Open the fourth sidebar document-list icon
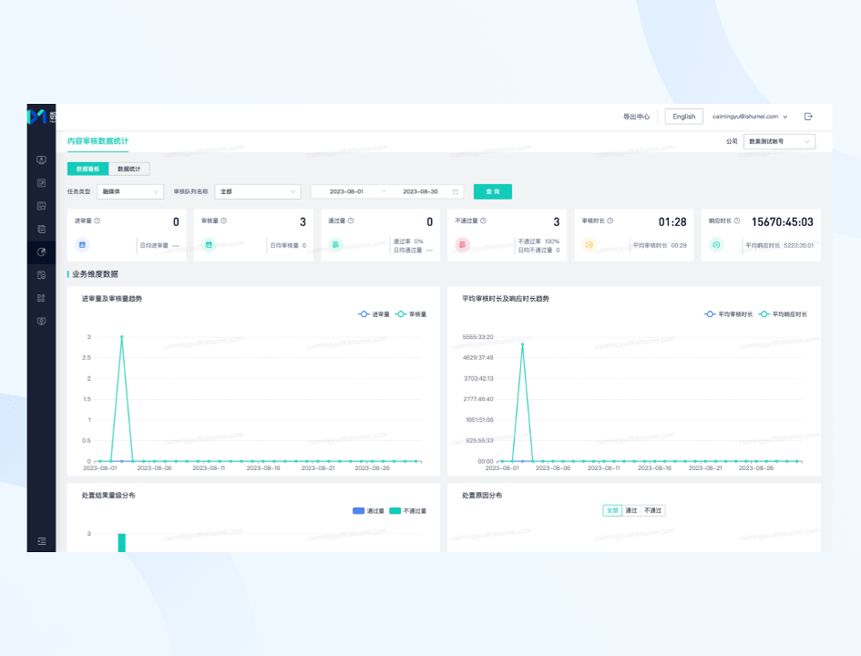The image size is (861, 656). [41, 229]
